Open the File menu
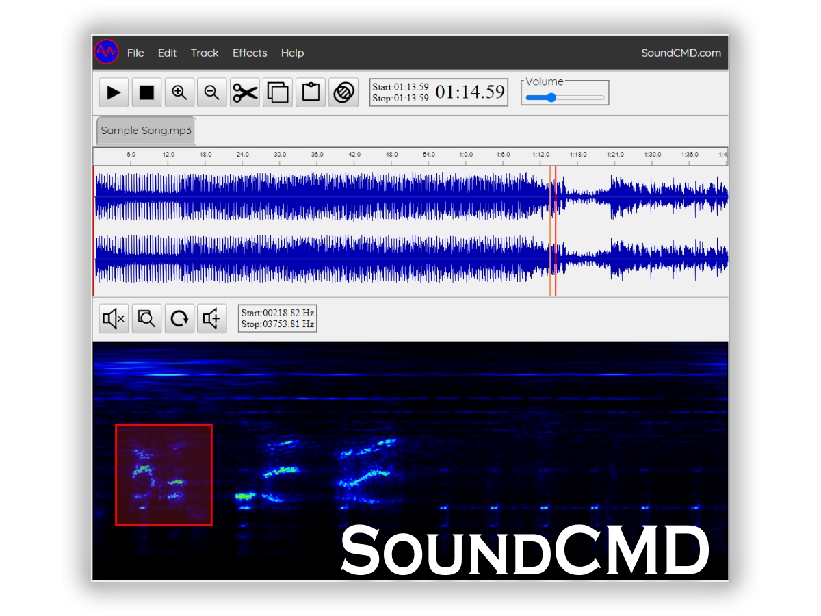Image resolution: width=821 pixels, height=616 pixels. 135,53
